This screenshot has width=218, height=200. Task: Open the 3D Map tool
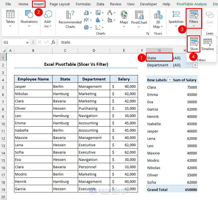158,19
